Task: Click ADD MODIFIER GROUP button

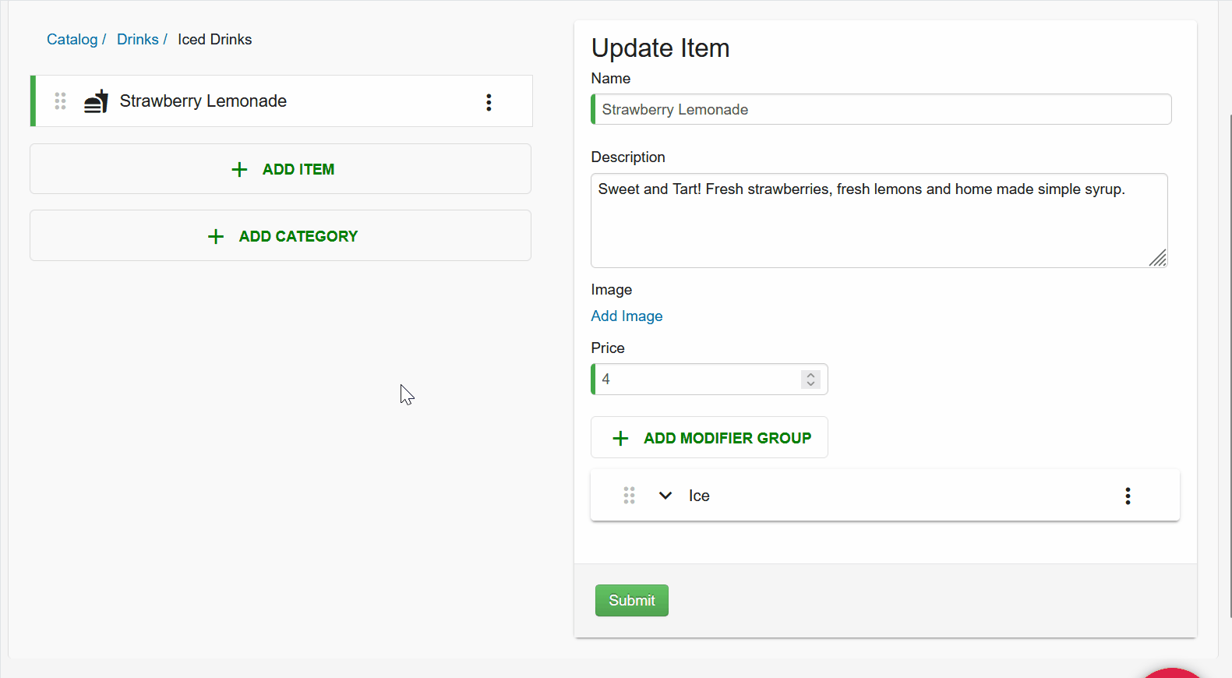Action: pos(709,438)
